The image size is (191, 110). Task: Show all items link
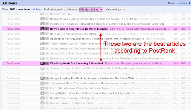(37, 9)
